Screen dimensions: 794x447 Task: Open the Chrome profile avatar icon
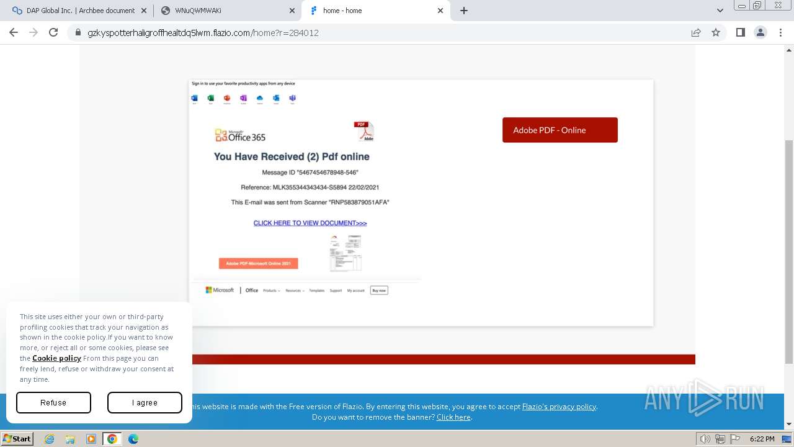761,33
